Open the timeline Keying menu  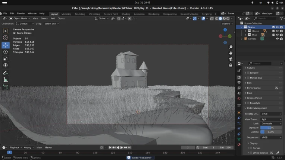[x=29, y=147]
